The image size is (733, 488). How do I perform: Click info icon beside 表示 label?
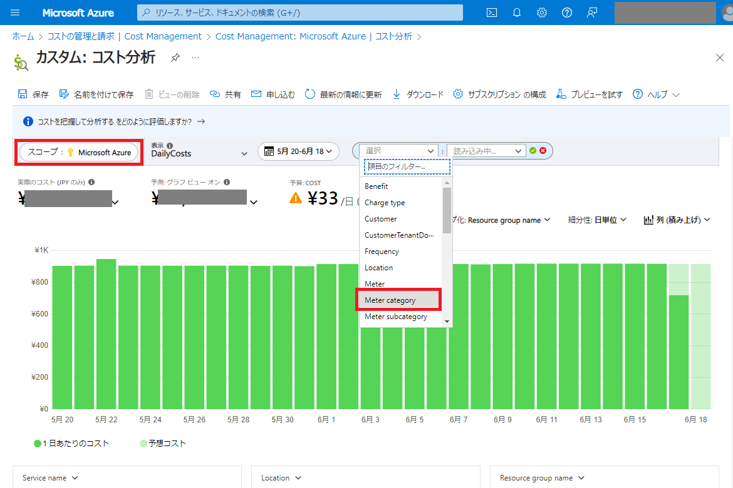click(170, 145)
